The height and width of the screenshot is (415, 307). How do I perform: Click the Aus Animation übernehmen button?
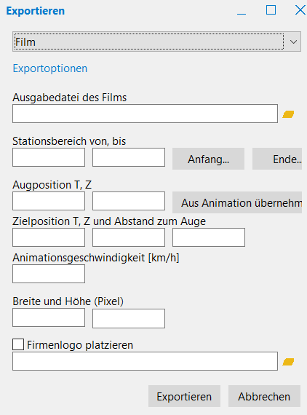[x=237, y=202]
